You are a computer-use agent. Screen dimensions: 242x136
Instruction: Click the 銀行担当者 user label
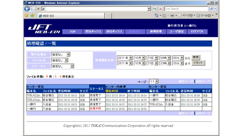182,26
